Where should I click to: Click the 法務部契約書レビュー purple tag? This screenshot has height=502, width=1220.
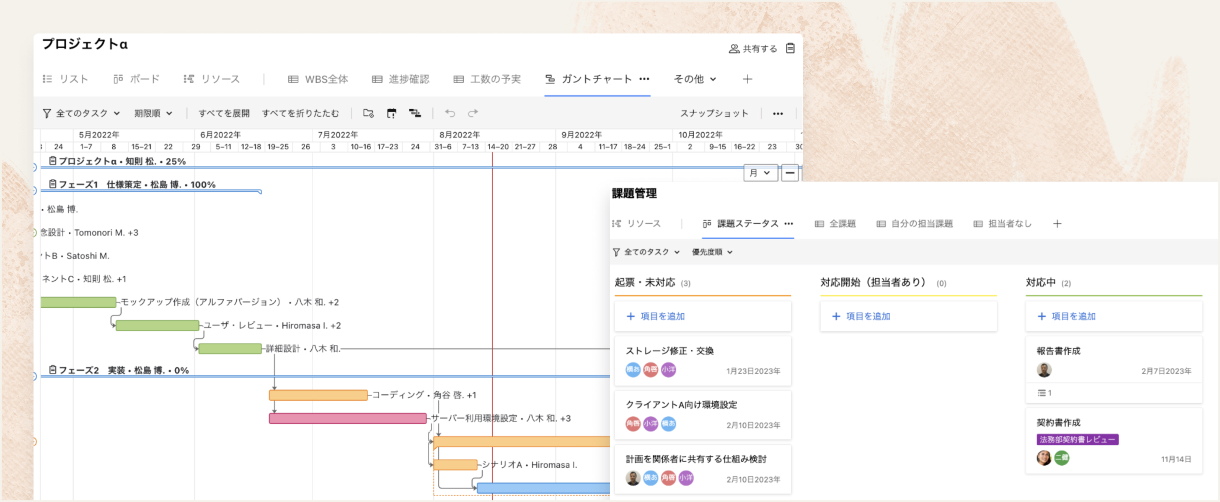click(x=1078, y=440)
